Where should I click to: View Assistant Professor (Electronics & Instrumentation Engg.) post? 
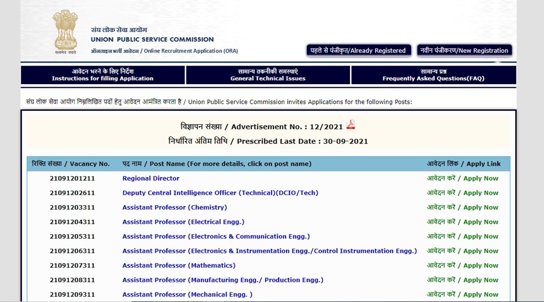[x=269, y=251]
